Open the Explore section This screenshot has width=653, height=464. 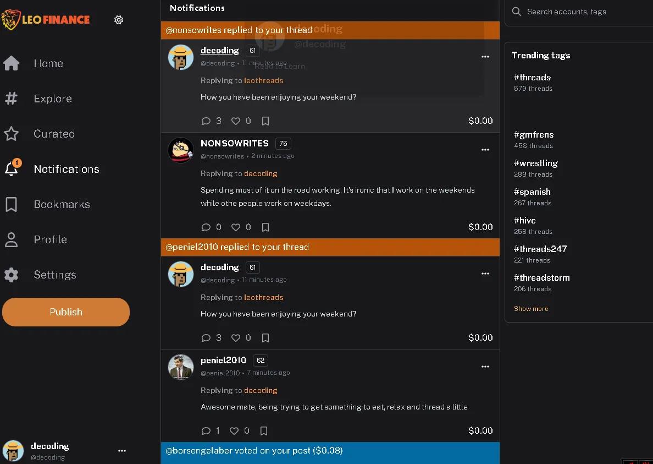click(x=52, y=99)
